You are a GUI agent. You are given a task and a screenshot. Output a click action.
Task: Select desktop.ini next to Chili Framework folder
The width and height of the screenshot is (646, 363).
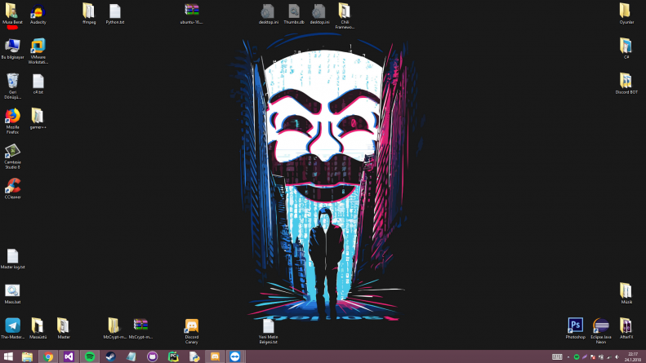319,14
